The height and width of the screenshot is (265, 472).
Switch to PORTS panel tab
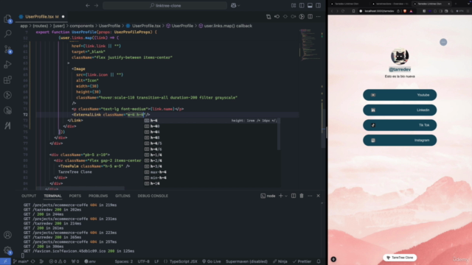75,196
